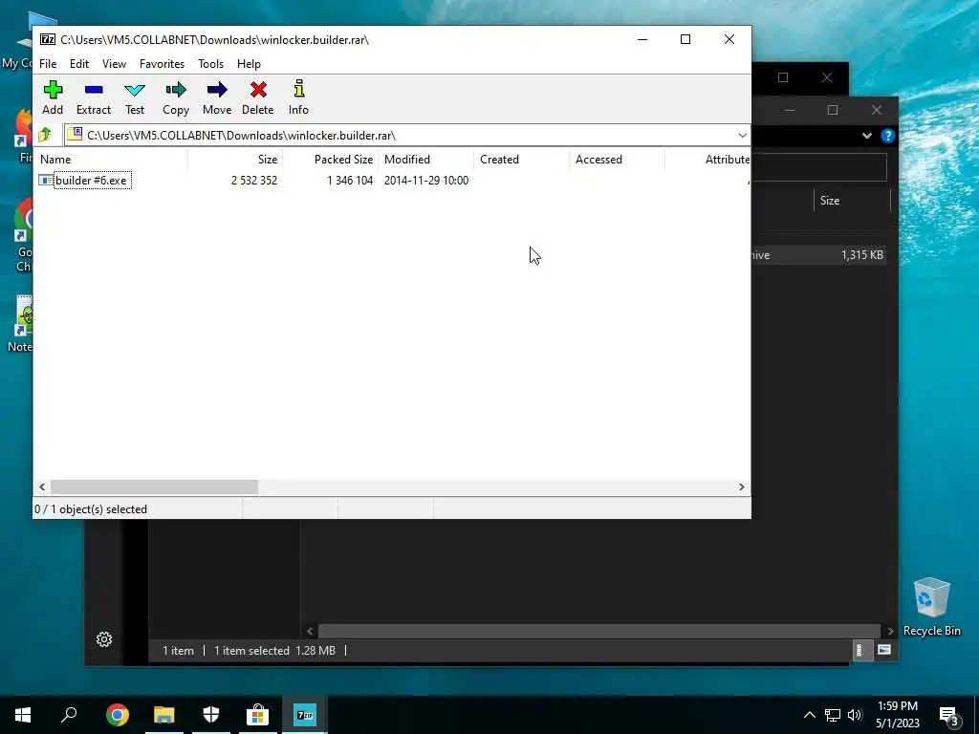Image resolution: width=979 pixels, height=734 pixels.
Task: Sort by Modified column header
Action: tap(425, 160)
